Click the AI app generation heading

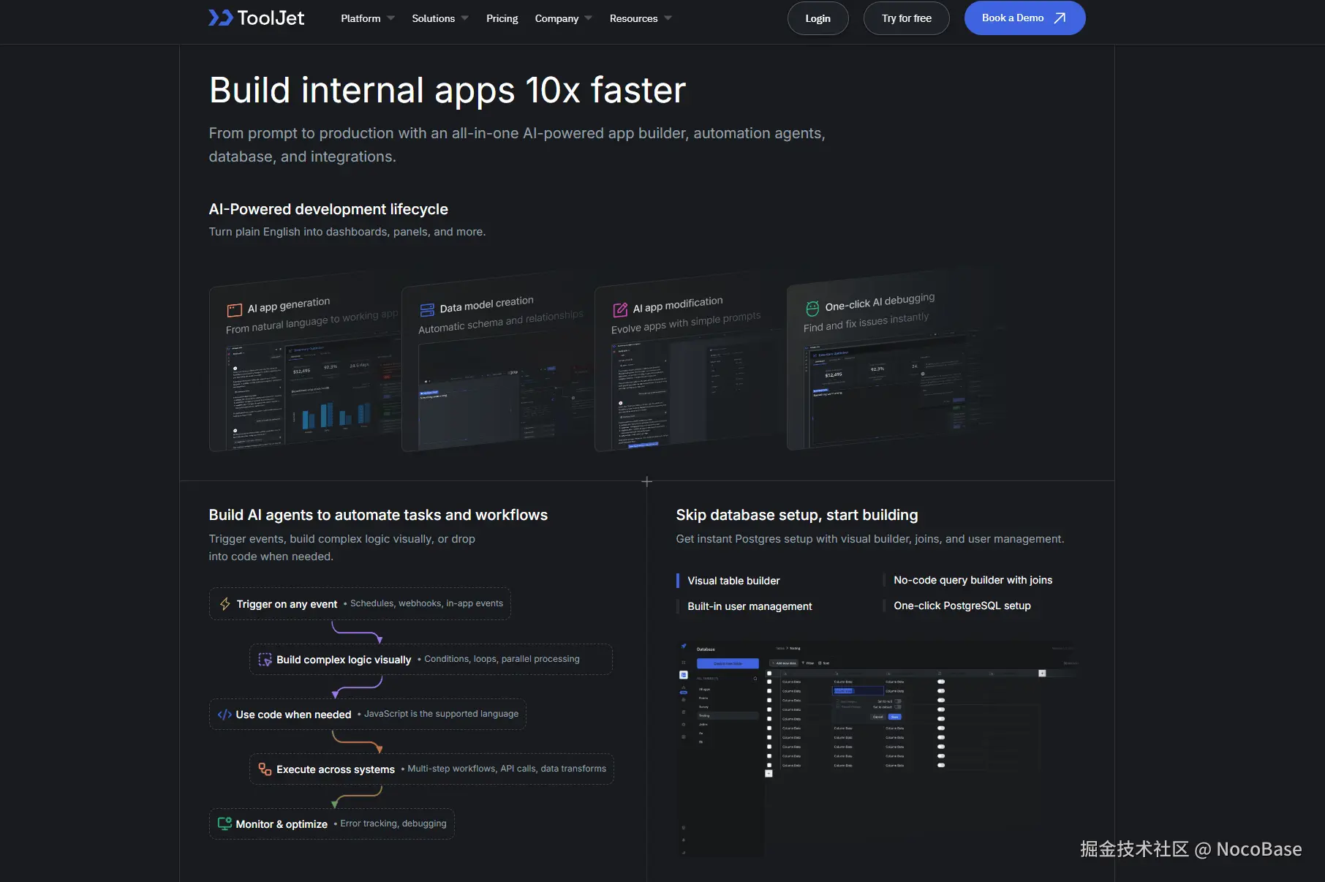(289, 305)
